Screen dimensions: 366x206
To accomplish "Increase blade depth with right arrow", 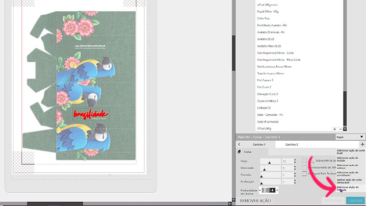I will [277, 190].
